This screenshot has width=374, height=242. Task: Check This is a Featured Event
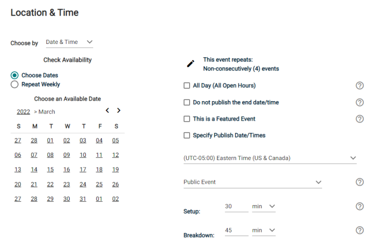187,119
